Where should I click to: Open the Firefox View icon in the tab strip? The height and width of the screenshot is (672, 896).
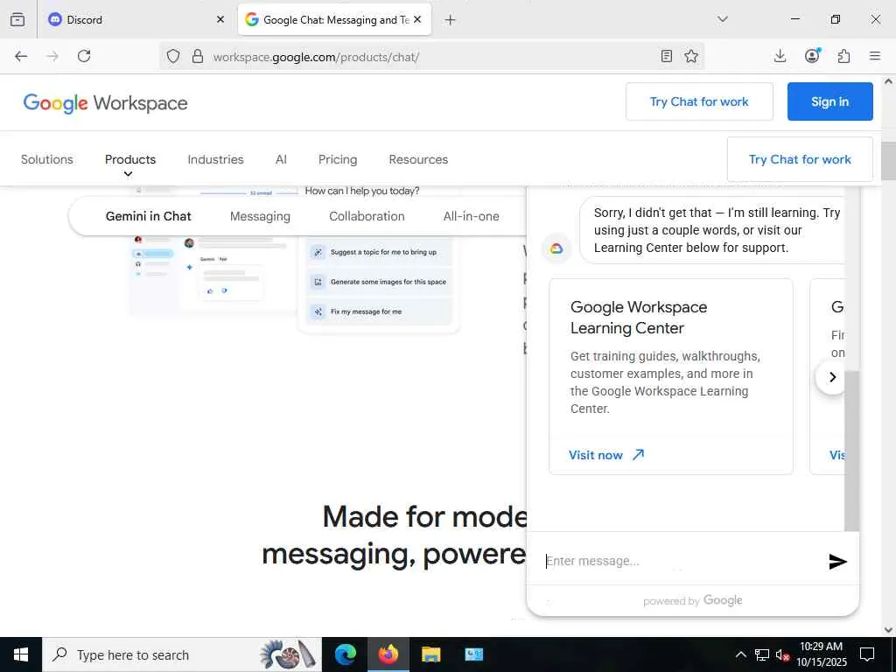tap(17, 19)
